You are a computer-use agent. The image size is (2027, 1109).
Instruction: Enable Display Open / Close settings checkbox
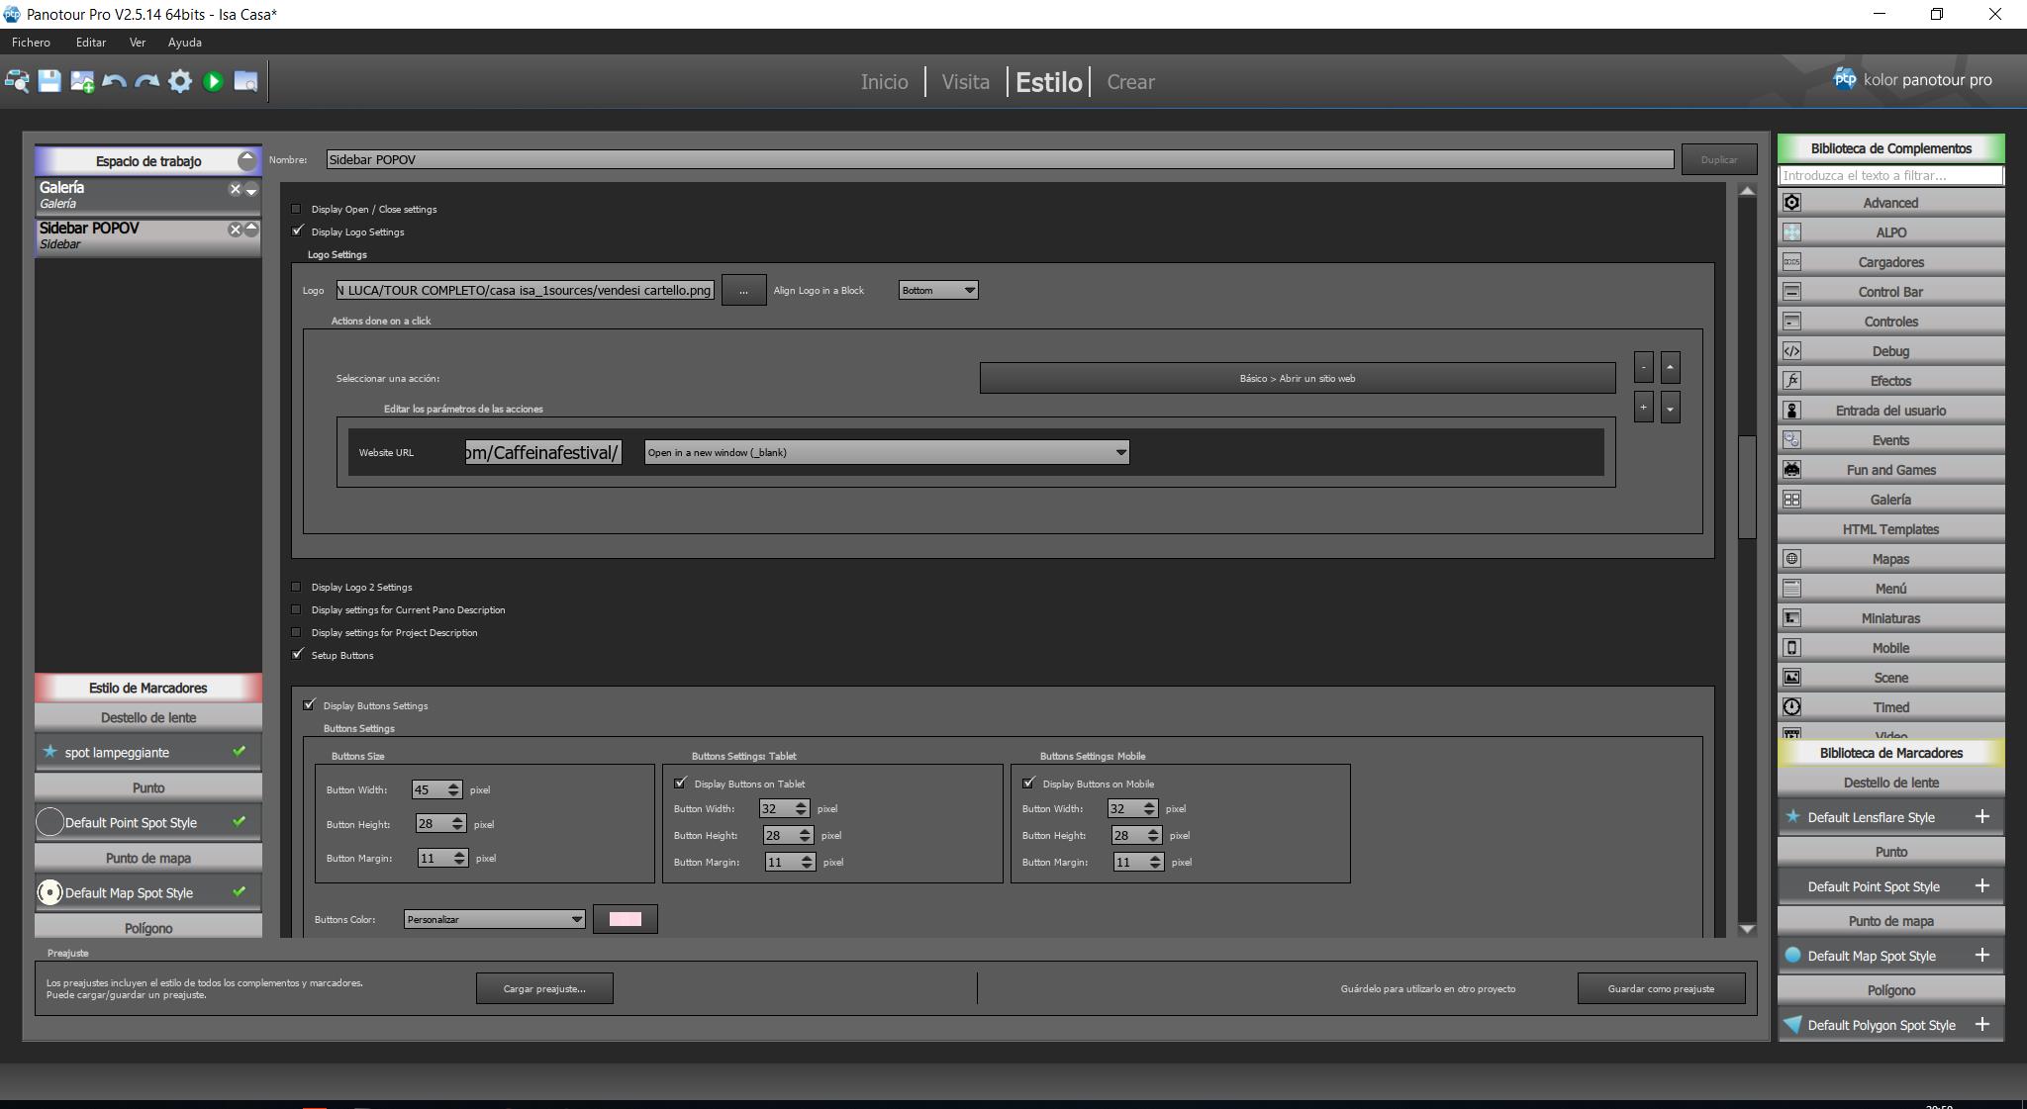point(297,209)
